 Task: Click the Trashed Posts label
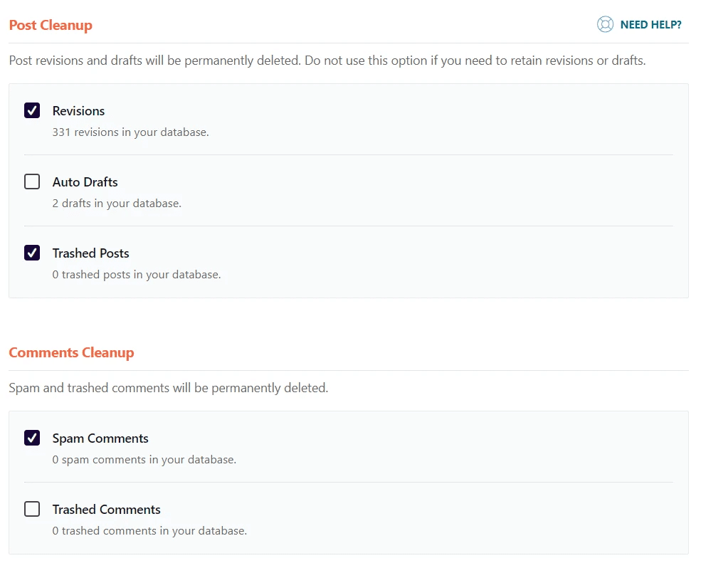tap(90, 253)
